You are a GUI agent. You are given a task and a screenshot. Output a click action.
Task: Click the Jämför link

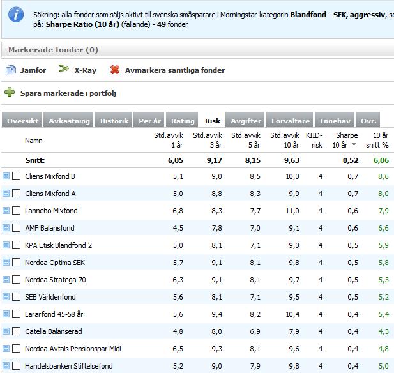(x=33, y=70)
